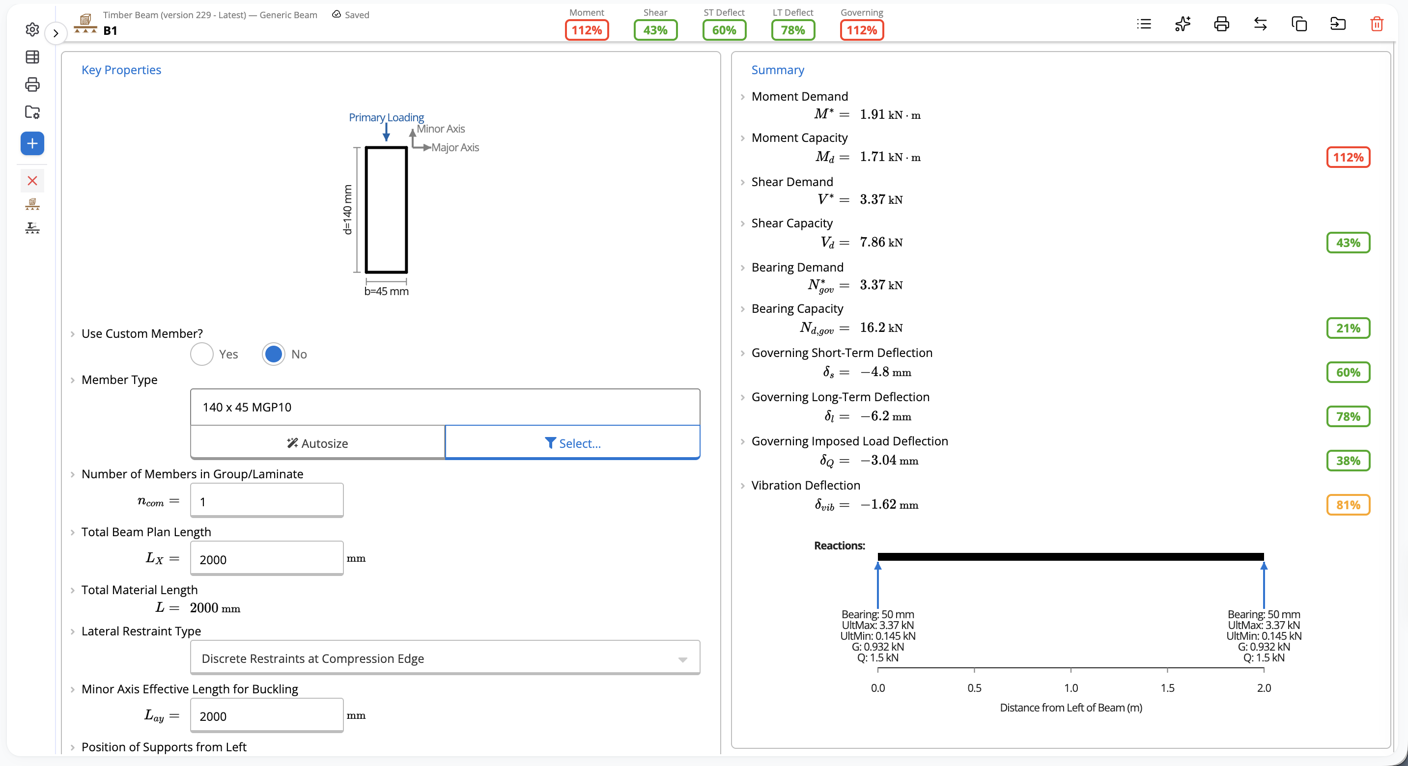Expand the Member Type chevron
1408x766 pixels.
73,380
